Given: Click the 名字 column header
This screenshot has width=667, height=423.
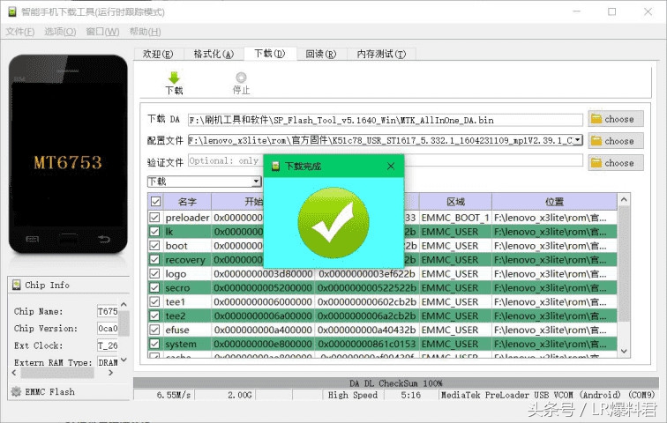Looking at the screenshot, I should [187, 202].
